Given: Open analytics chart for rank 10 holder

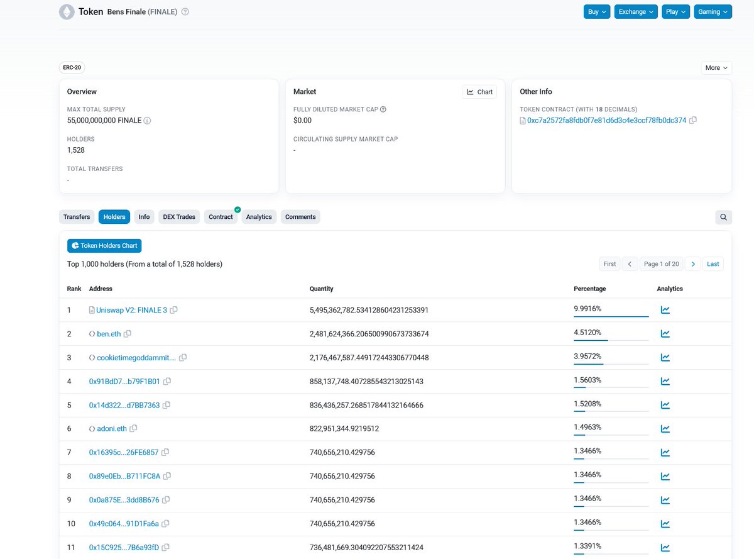Looking at the screenshot, I should tap(665, 524).
